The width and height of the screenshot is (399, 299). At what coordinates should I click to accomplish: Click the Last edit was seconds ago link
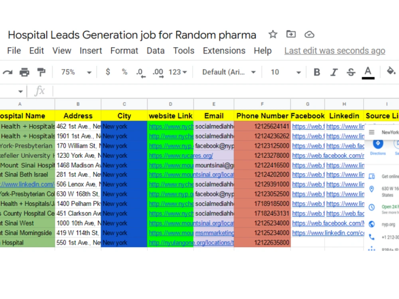click(335, 51)
